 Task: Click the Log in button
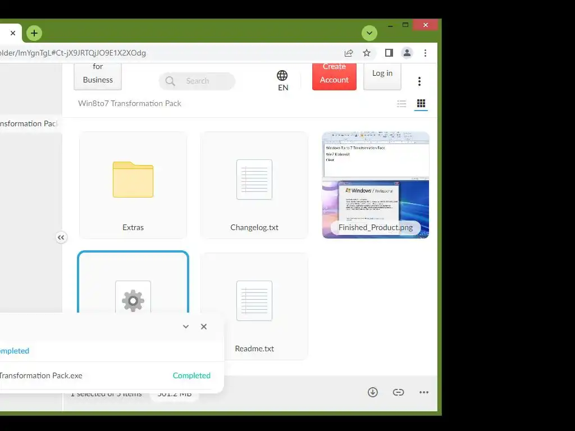coord(382,76)
